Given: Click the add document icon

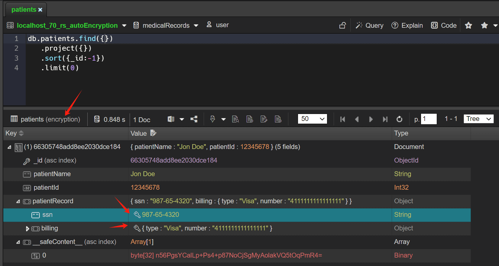Looking at the screenshot, I should tap(250, 119).
